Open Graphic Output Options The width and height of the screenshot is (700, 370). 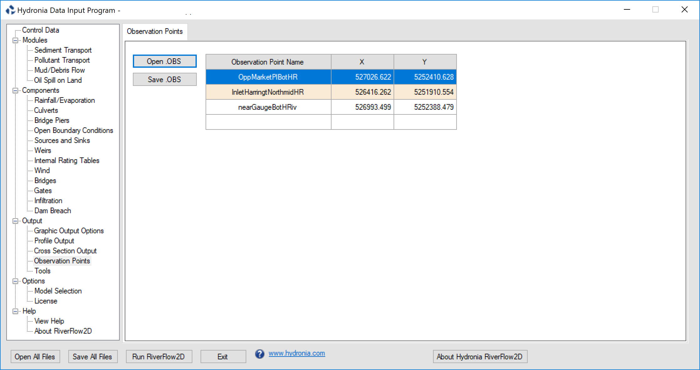tap(69, 231)
